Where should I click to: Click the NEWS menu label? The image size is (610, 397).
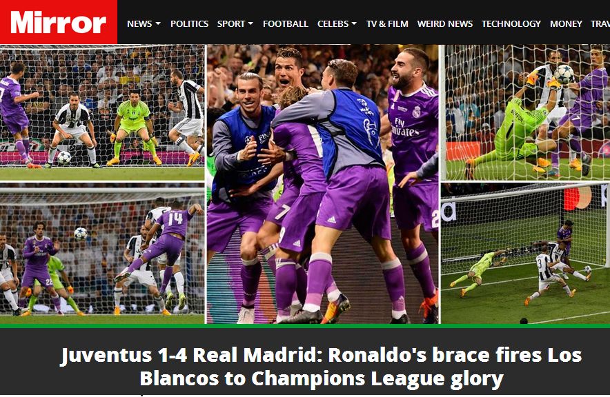coord(139,23)
